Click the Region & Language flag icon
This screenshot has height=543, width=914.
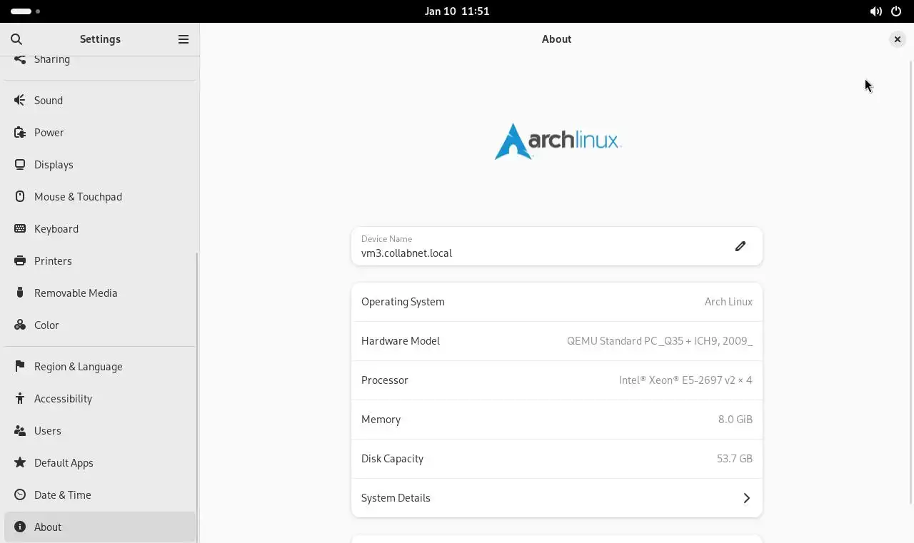(x=20, y=366)
